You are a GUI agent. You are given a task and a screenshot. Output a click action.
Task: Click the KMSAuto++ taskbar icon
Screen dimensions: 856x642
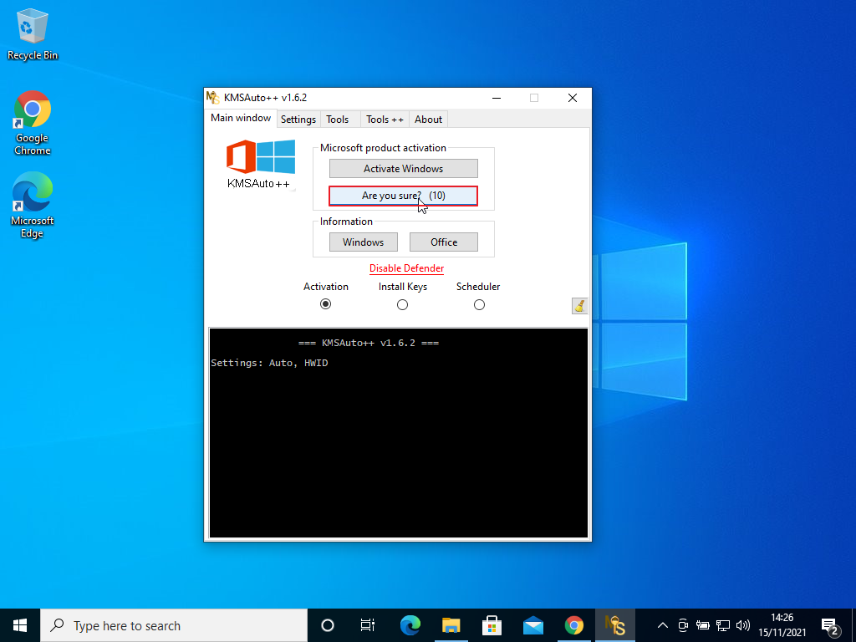[x=614, y=625]
